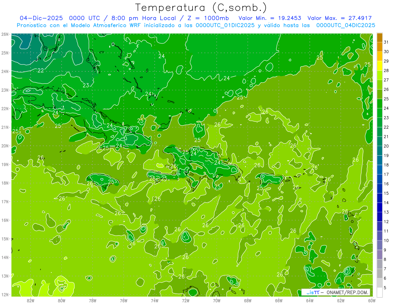
Task: Click the 12N latitude axis label
Action: (5, 294)
